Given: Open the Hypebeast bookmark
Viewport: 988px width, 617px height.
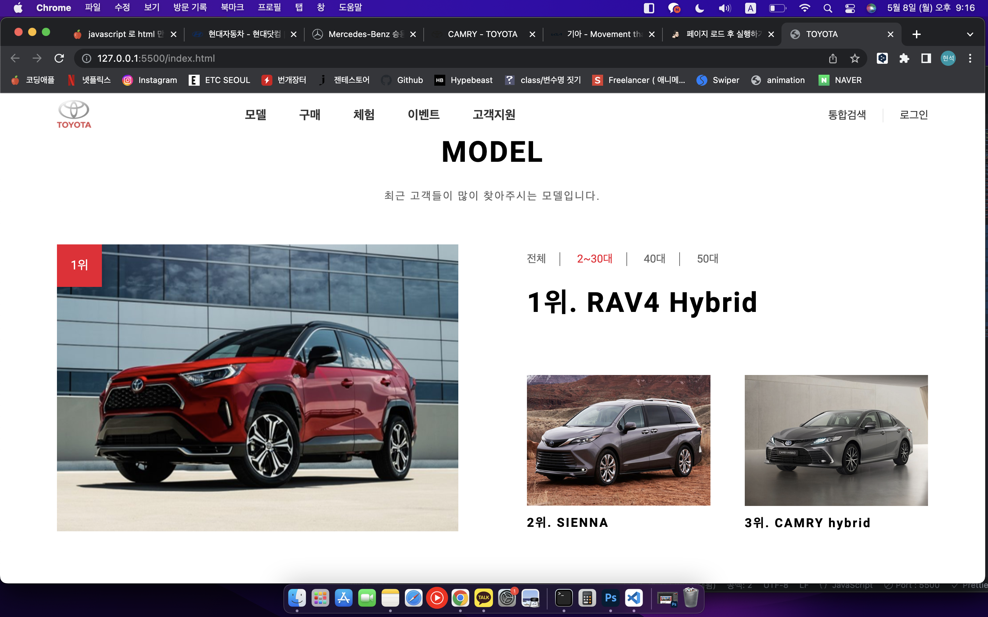Looking at the screenshot, I should point(464,80).
